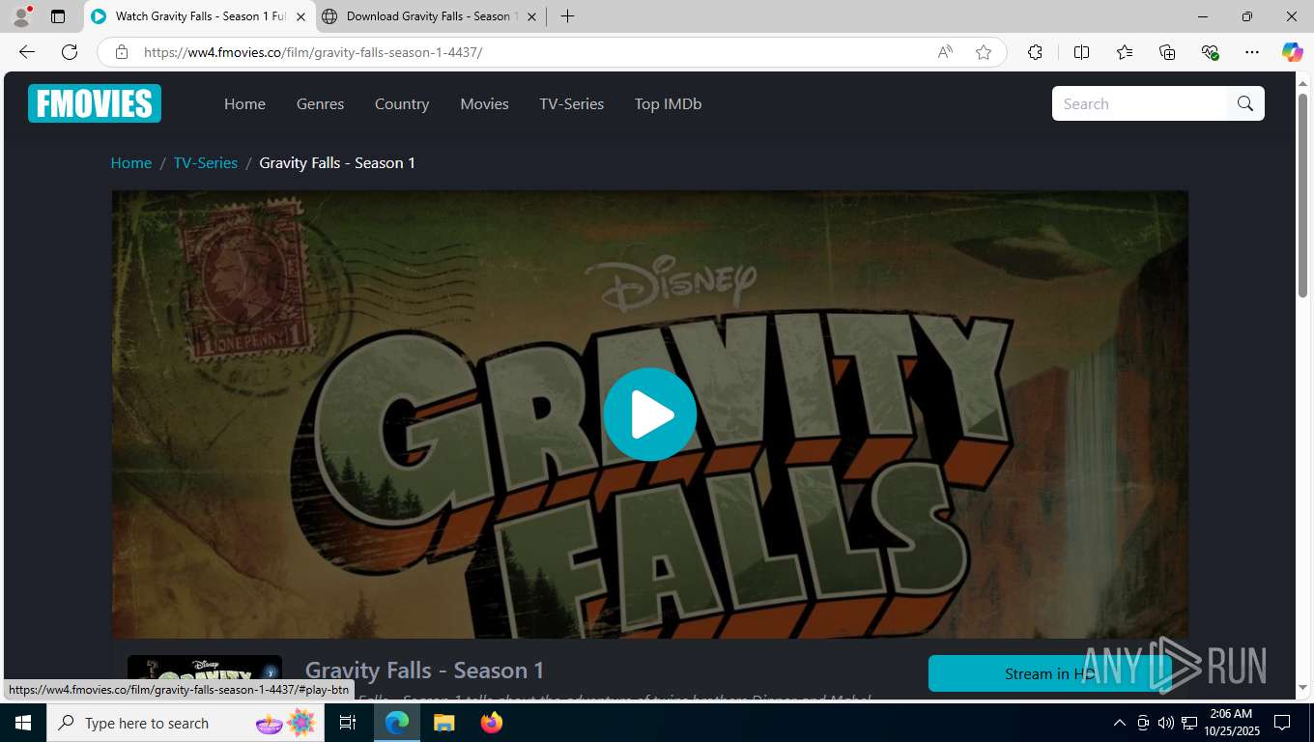Refresh the current page

pyautogui.click(x=70, y=52)
